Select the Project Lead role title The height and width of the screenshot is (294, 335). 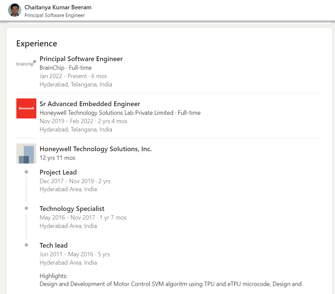click(58, 172)
